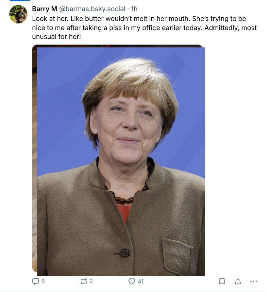Click the brown jacket pocket in the photo

(177, 257)
